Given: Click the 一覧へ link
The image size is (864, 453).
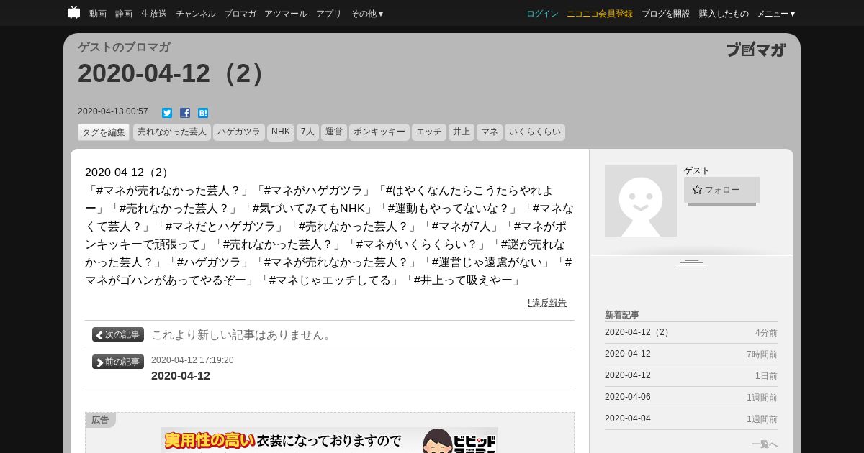Looking at the screenshot, I should [765, 444].
